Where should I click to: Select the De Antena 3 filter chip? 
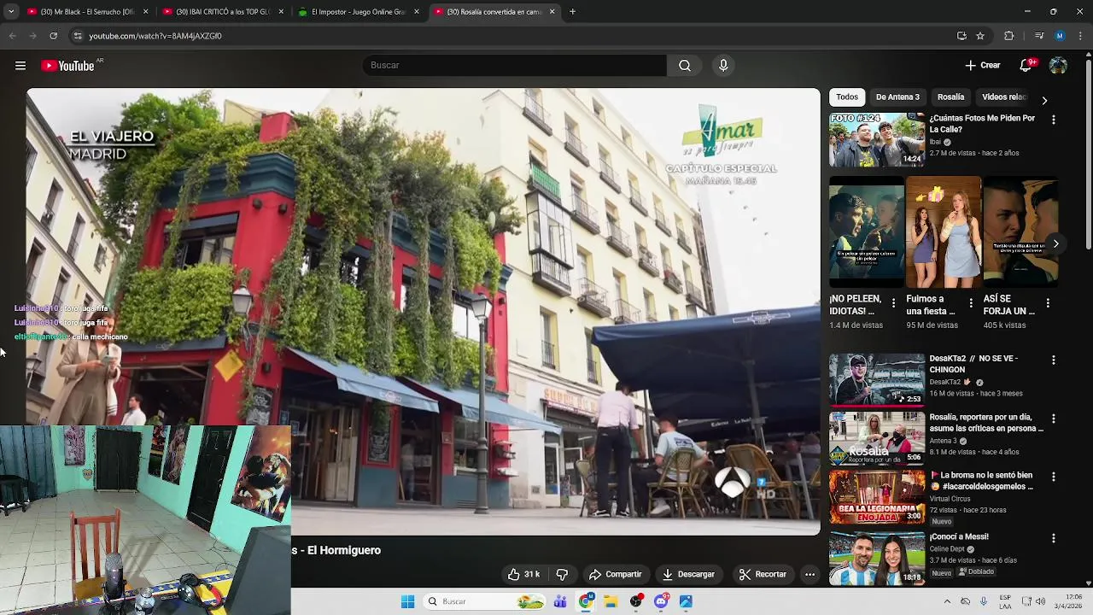[x=897, y=97]
